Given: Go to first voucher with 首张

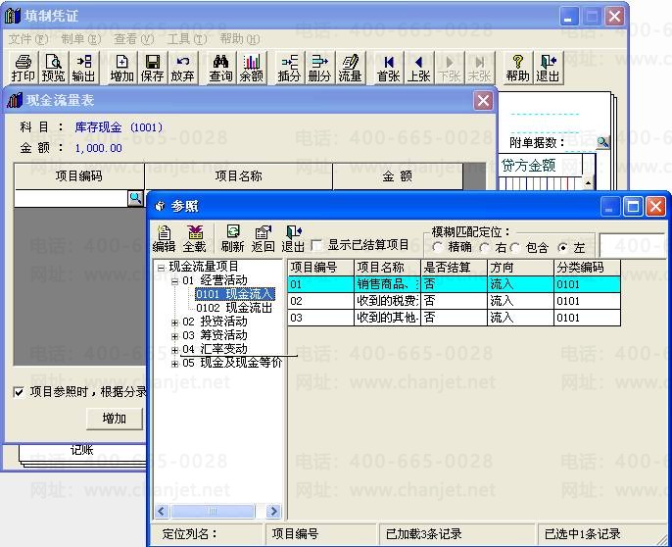Looking at the screenshot, I should click(x=388, y=68).
